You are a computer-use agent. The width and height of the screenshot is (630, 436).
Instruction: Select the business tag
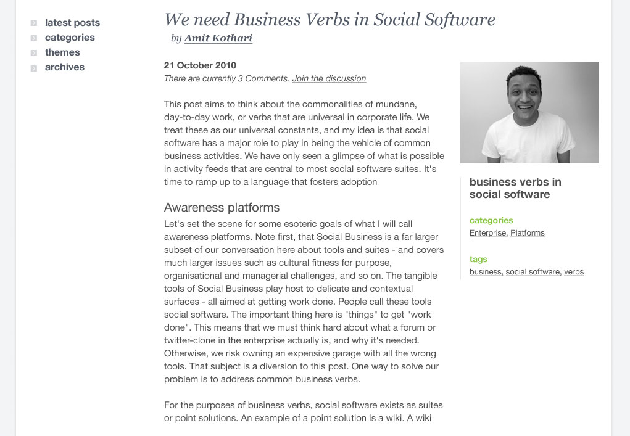pyautogui.click(x=486, y=272)
